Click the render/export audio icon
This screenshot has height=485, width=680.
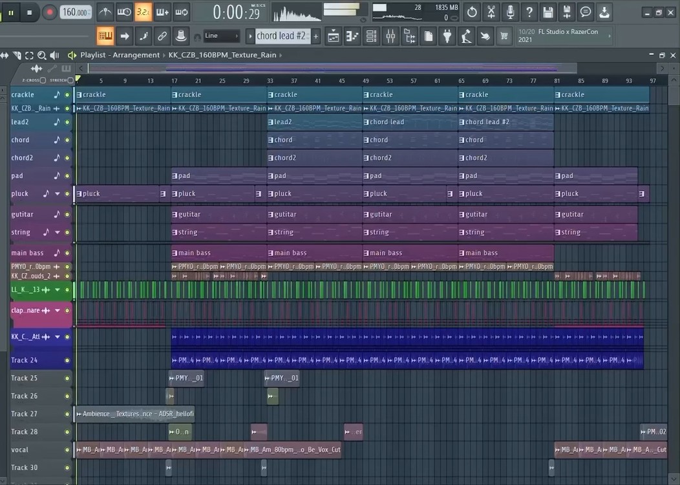[567, 12]
